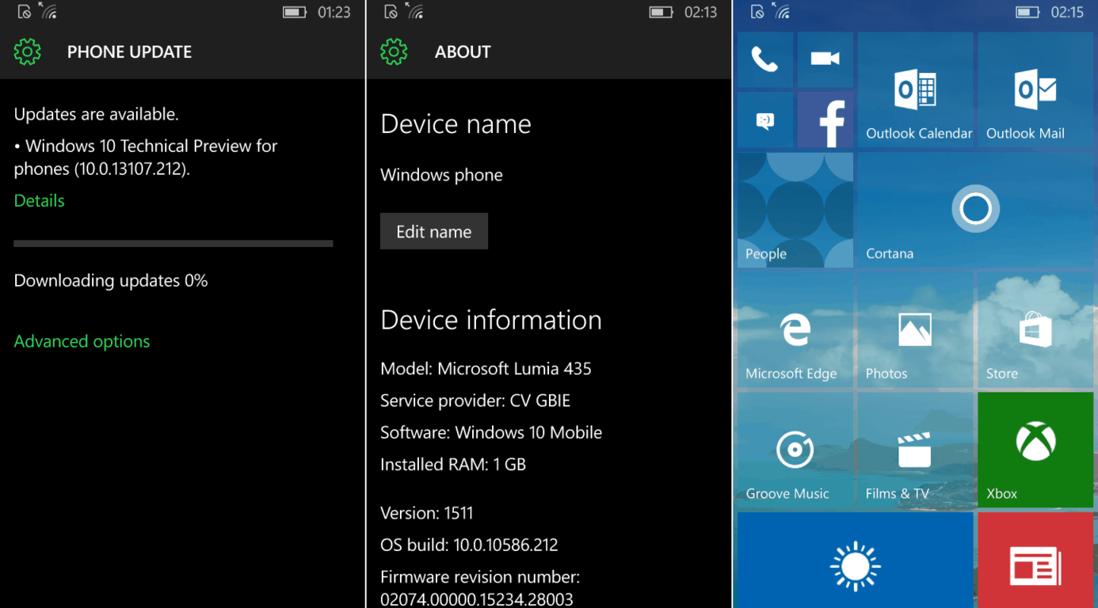
Task: Select 'Service provider: CV GBIE' line
Action: point(475,401)
